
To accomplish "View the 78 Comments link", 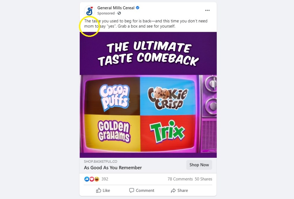I will 180,179.
